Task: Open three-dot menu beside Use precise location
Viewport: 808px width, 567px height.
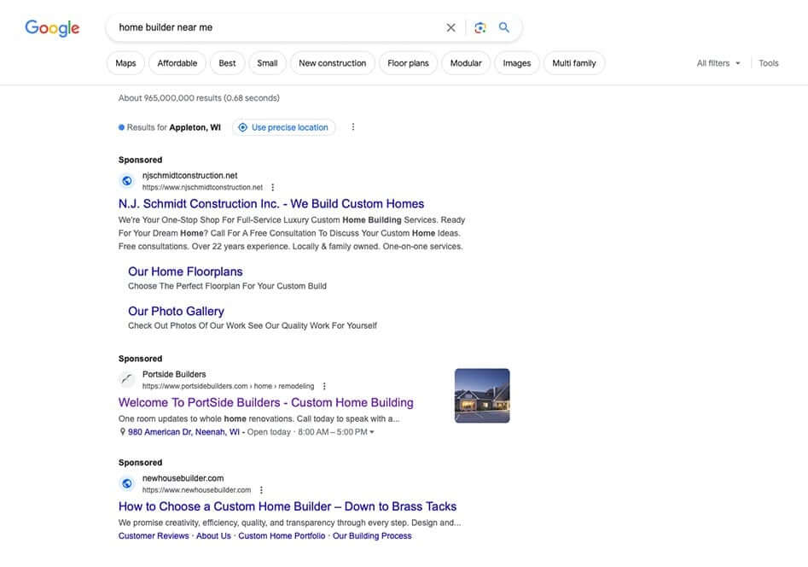Action: coord(353,127)
